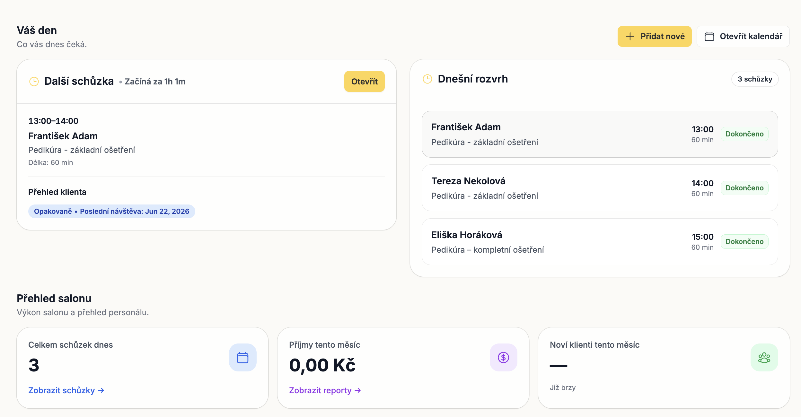
Task: Select Eliška Horáková's 15:00 schedule entry
Action: pos(600,242)
